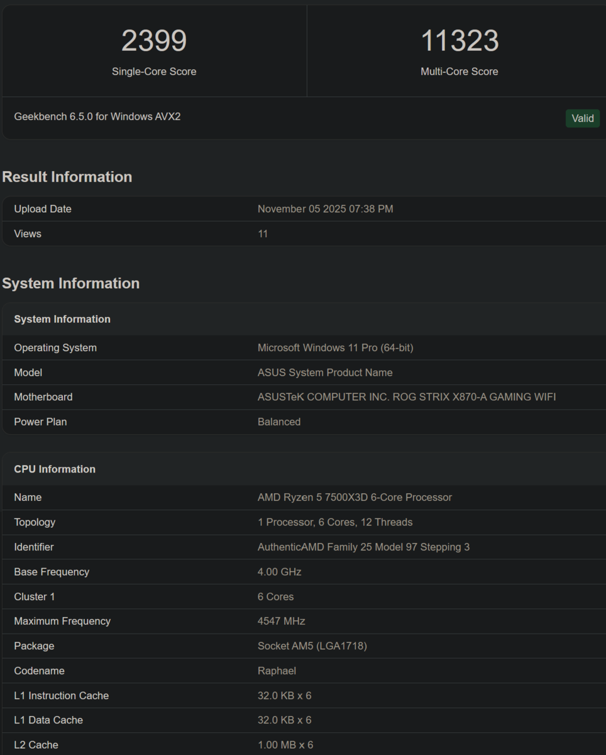Click the Views count value 11
Screen dimensions: 606x755
tap(263, 233)
